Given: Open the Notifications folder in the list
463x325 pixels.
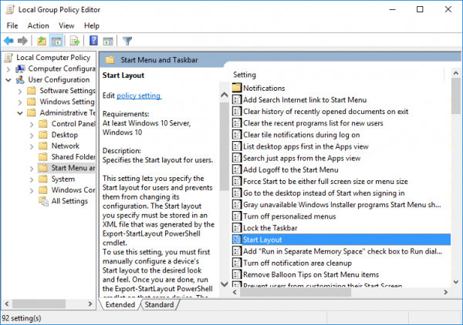Looking at the screenshot, I should point(264,88).
